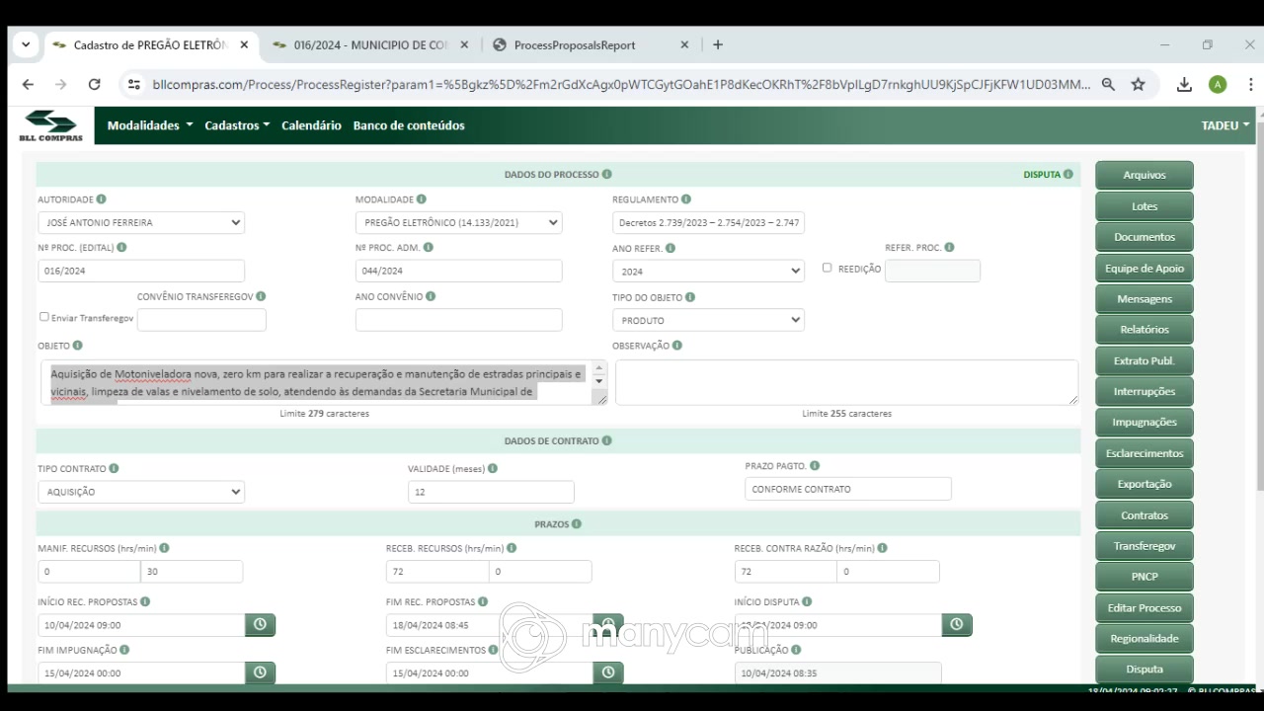Viewport: 1264px width, 711px height.
Task: Click the Arquivos button
Action: pyautogui.click(x=1144, y=176)
